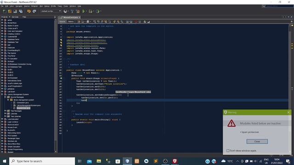Select Connection.java in the project tree
Image resolution: width=294 pixels, height=165 pixels.
pos(23,103)
